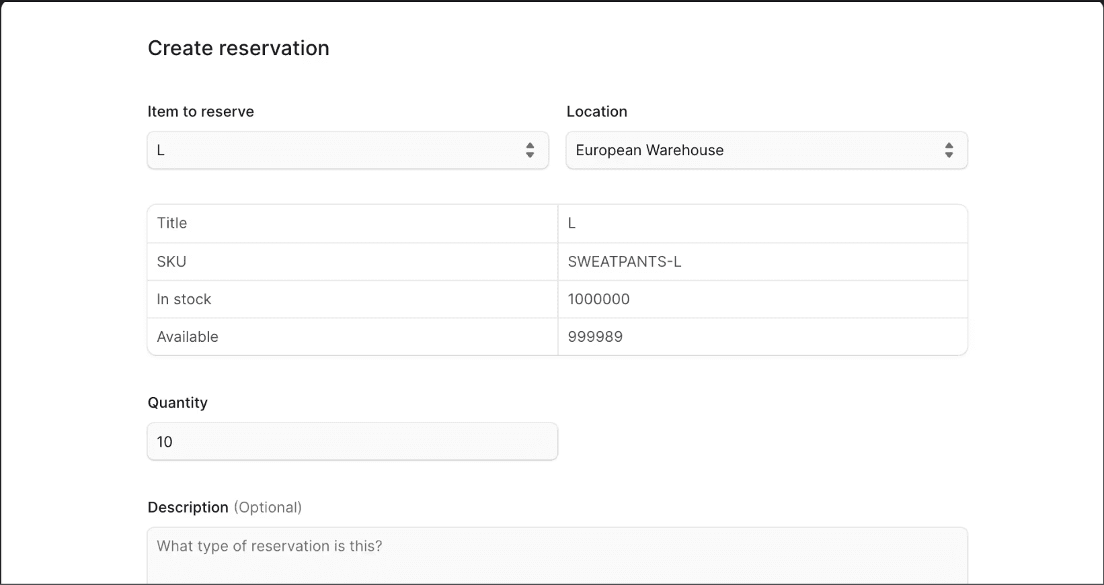This screenshot has height=585, width=1104.
Task: Open the Item to reserve dropdown showing L
Action: [336, 150]
